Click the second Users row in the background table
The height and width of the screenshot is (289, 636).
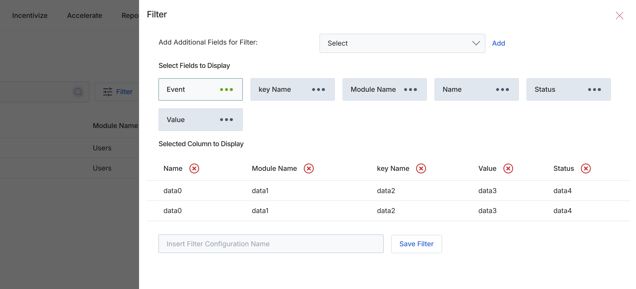[x=69, y=168]
